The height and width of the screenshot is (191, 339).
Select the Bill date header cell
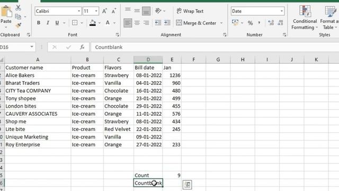tap(148, 67)
